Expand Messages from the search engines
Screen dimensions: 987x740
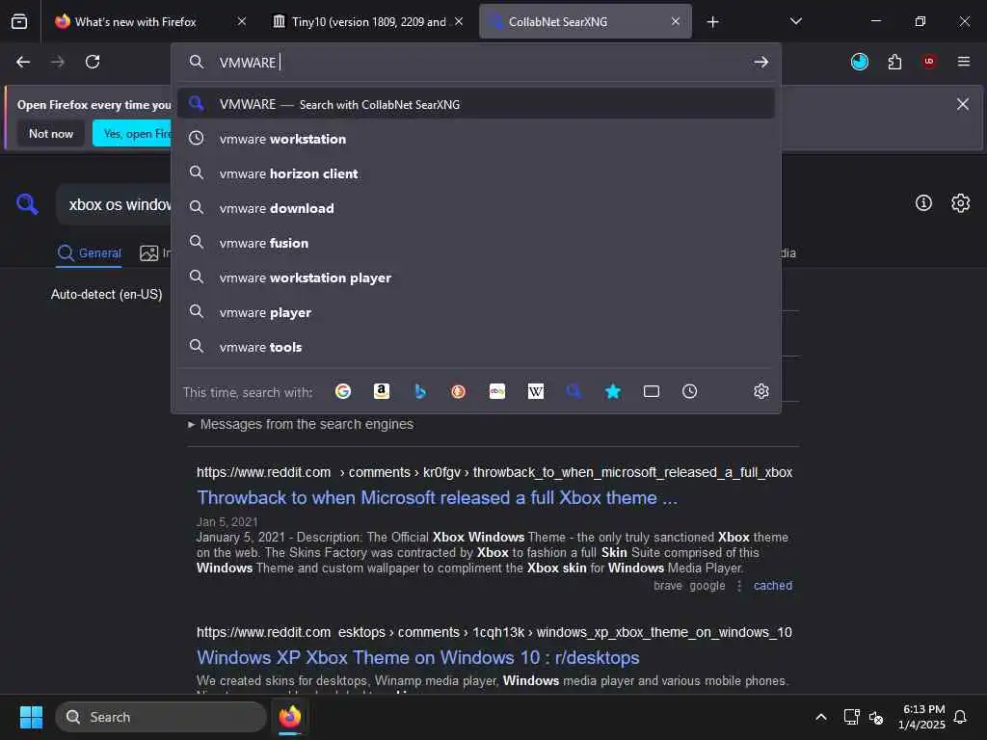301,424
